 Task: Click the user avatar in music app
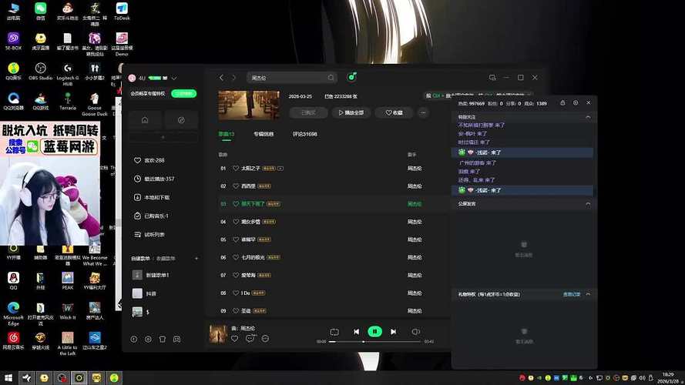pyautogui.click(x=132, y=78)
